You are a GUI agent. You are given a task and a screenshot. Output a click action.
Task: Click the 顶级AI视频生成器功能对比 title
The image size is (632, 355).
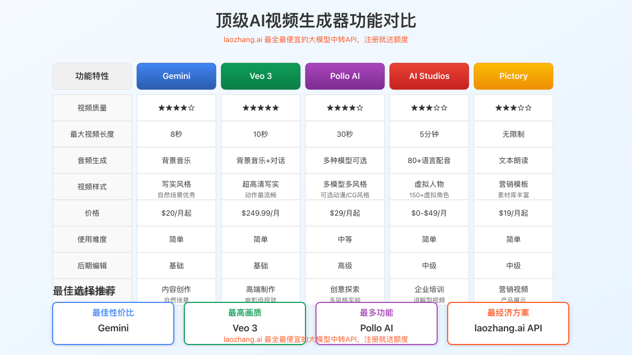316,21
